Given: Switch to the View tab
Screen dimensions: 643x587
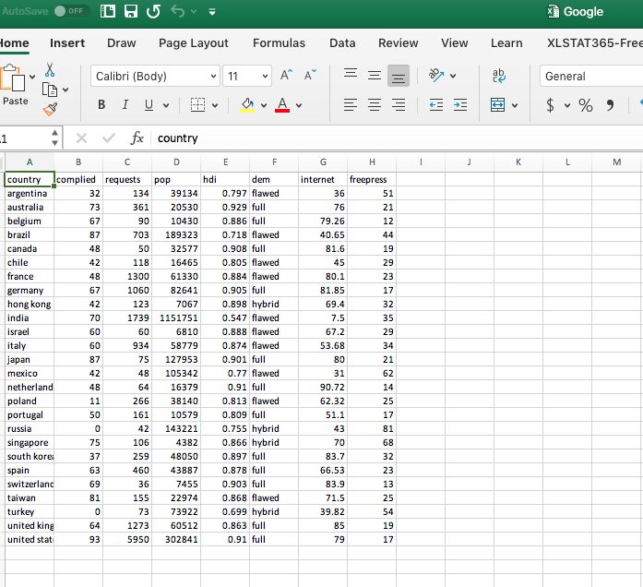Looking at the screenshot, I should coord(455,43).
